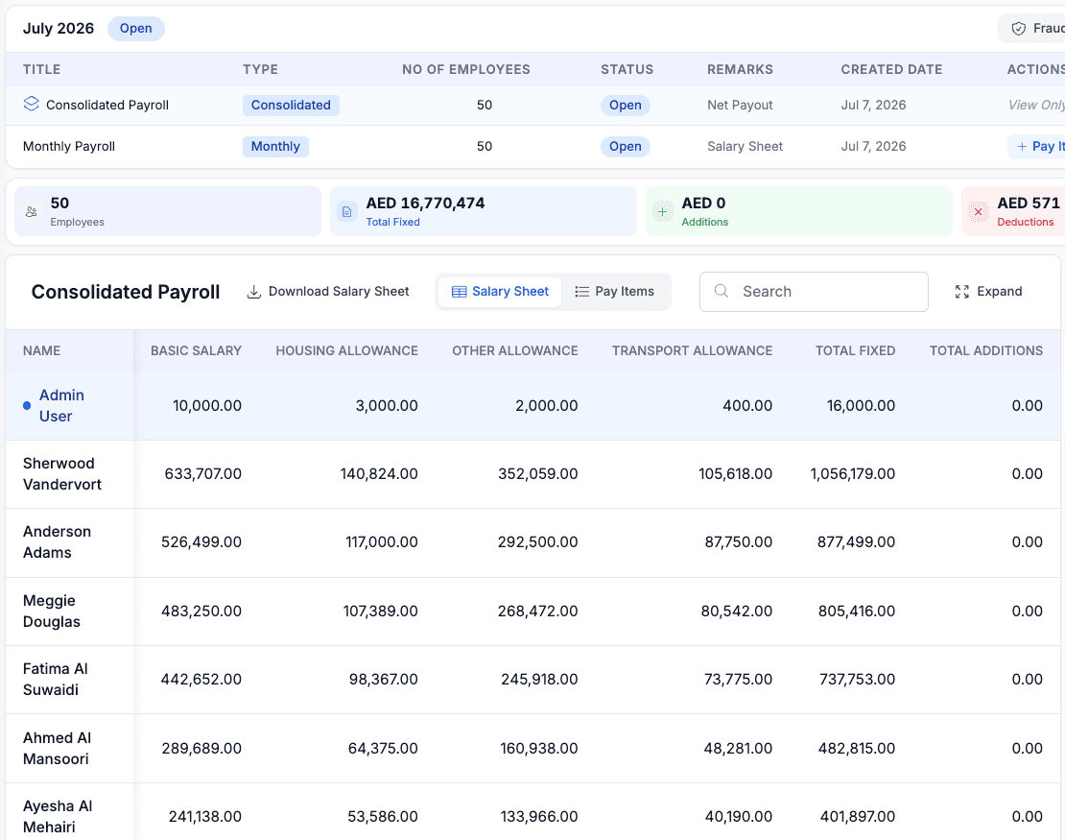Click the AED 0 Additions card

click(798, 211)
